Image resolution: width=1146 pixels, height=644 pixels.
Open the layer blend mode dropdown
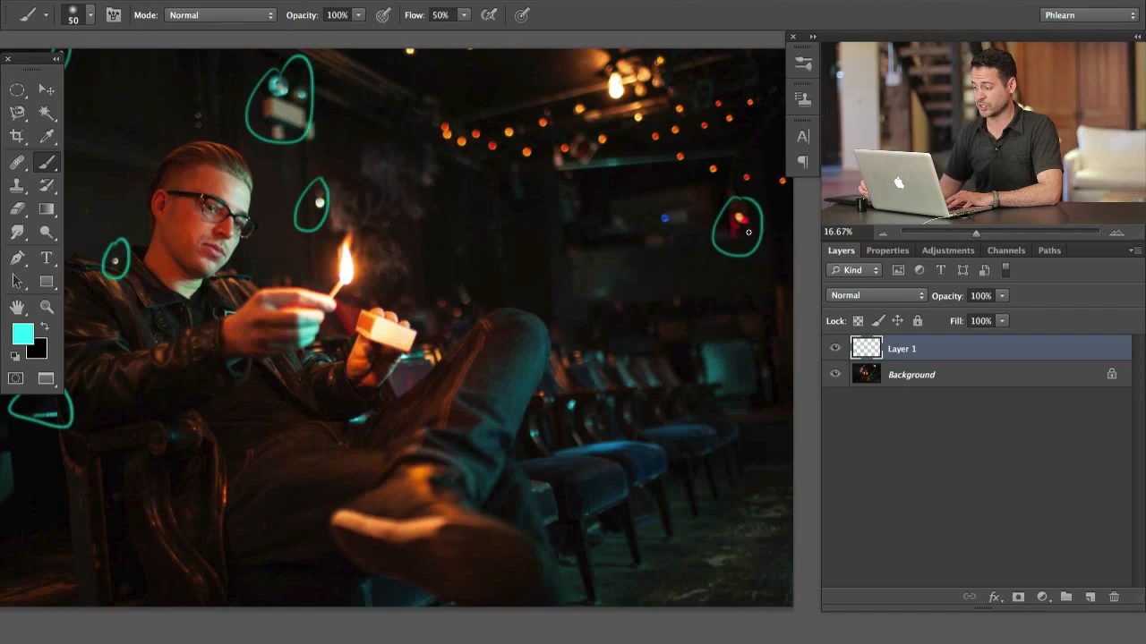pos(877,296)
